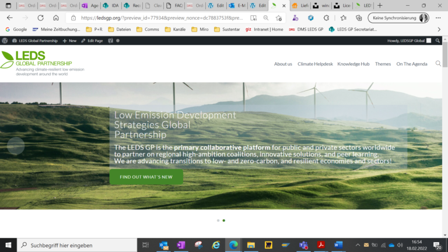448x252 pixels.
Task: Select the first slider pagination dot
Action: coord(218,220)
